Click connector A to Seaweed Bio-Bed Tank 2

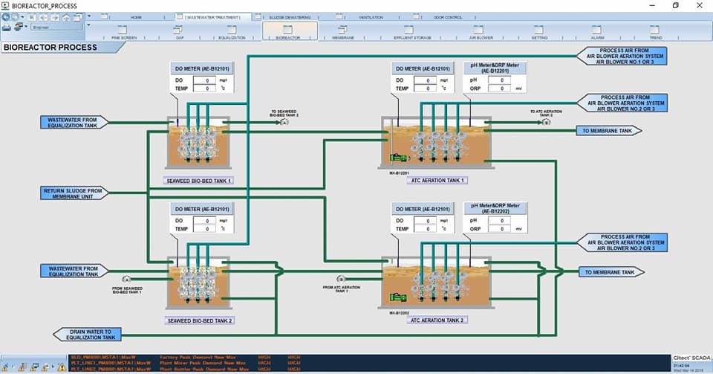point(284,123)
